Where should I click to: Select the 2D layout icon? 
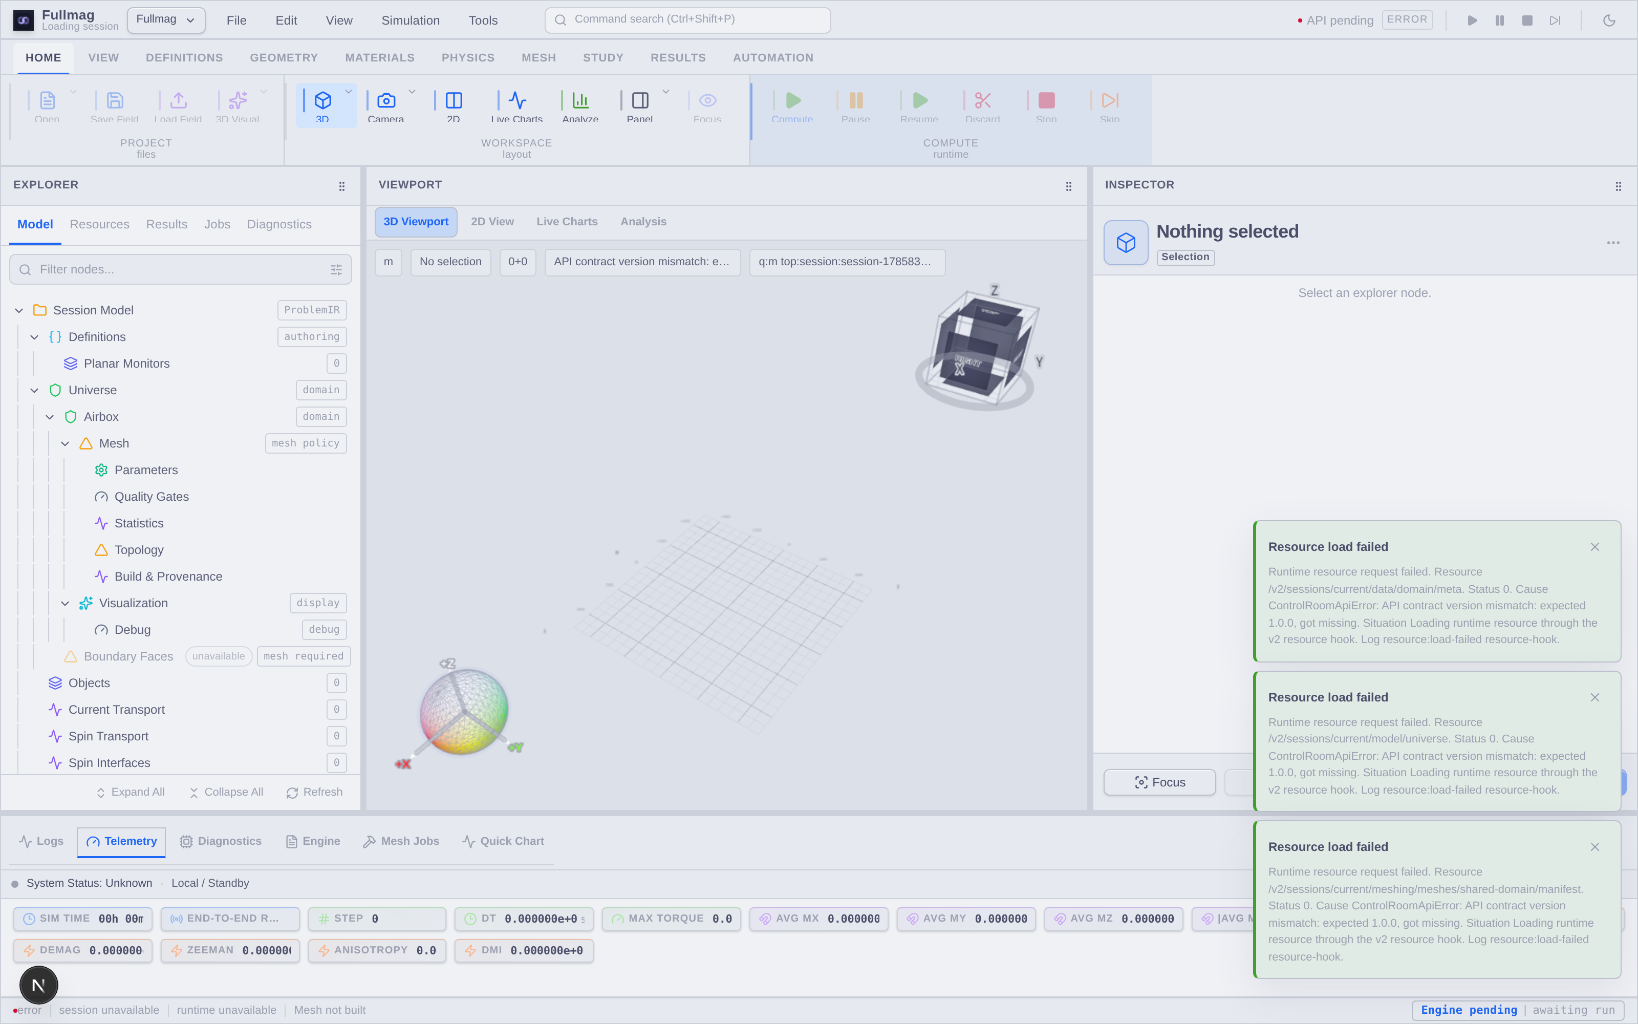pyautogui.click(x=454, y=100)
